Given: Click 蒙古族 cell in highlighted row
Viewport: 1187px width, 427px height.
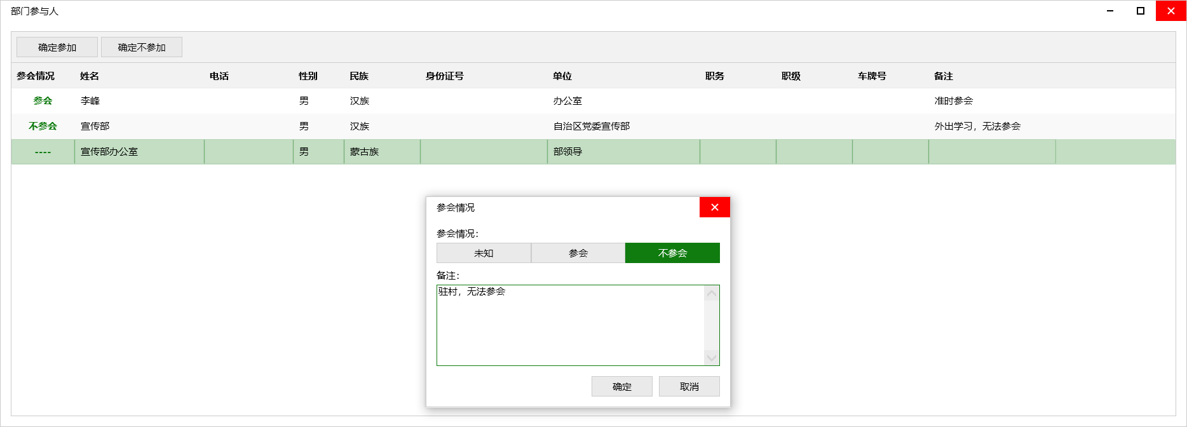Looking at the screenshot, I should [x=364, y=152].
